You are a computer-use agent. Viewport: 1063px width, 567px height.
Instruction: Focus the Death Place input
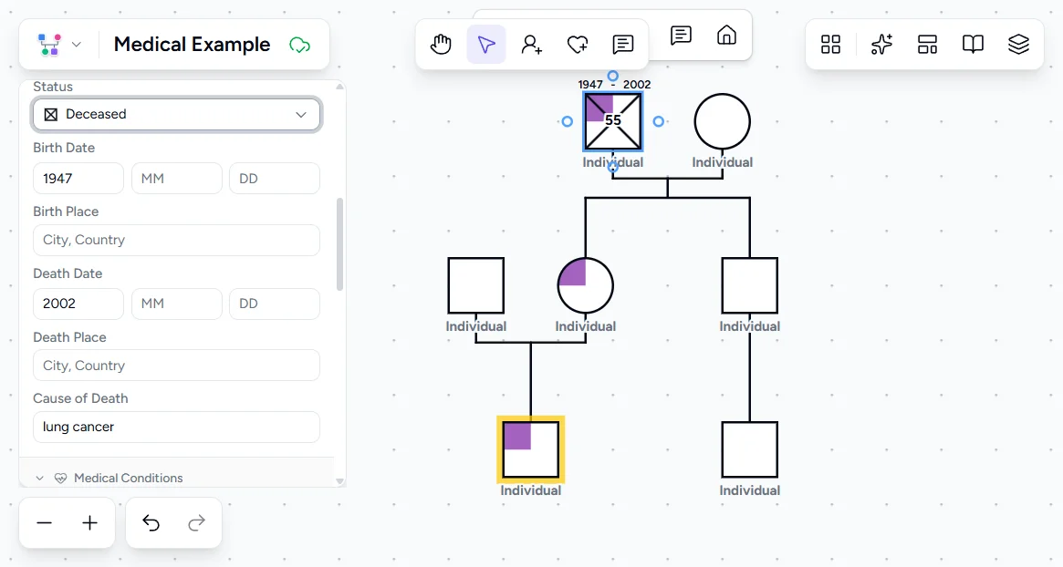(176, 366)
